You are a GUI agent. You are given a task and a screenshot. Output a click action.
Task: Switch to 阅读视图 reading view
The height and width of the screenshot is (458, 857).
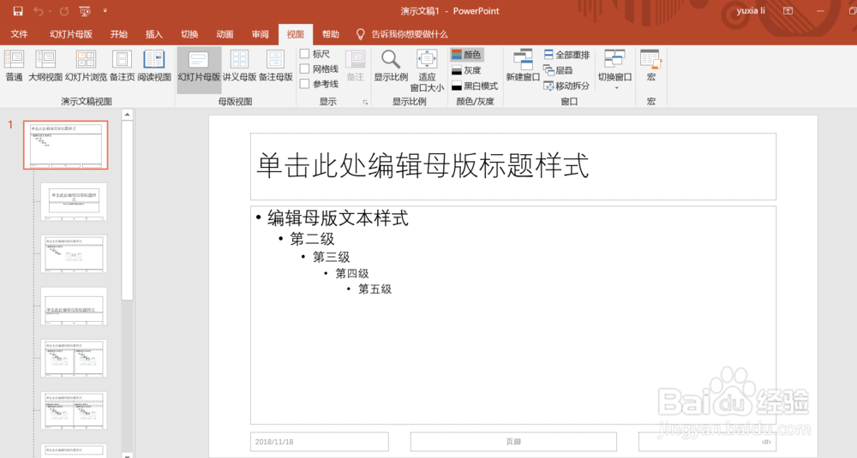(x=154, y=66)
